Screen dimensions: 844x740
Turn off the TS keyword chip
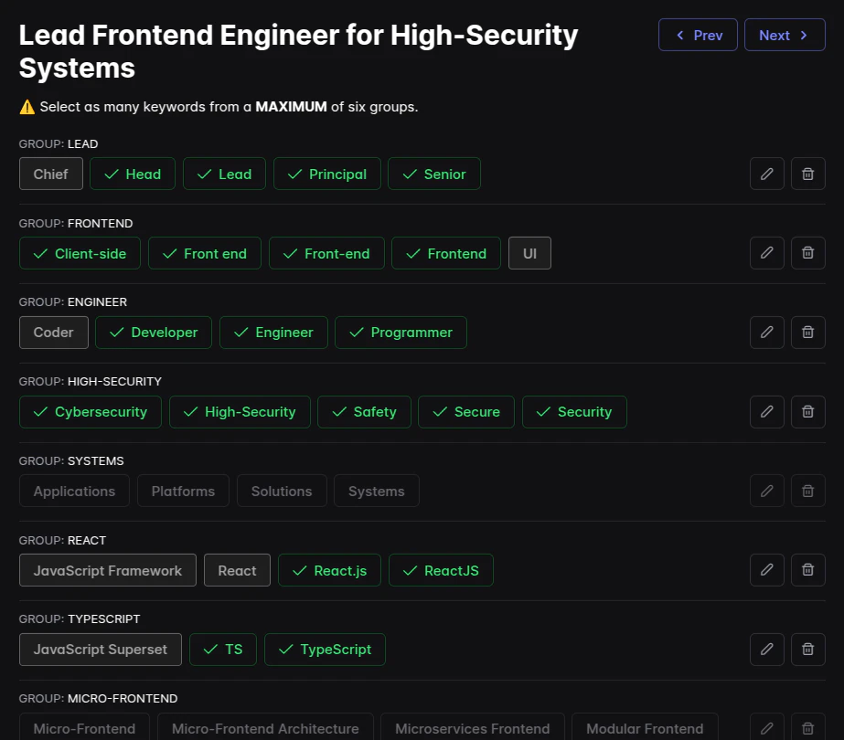tap(223, 650)
